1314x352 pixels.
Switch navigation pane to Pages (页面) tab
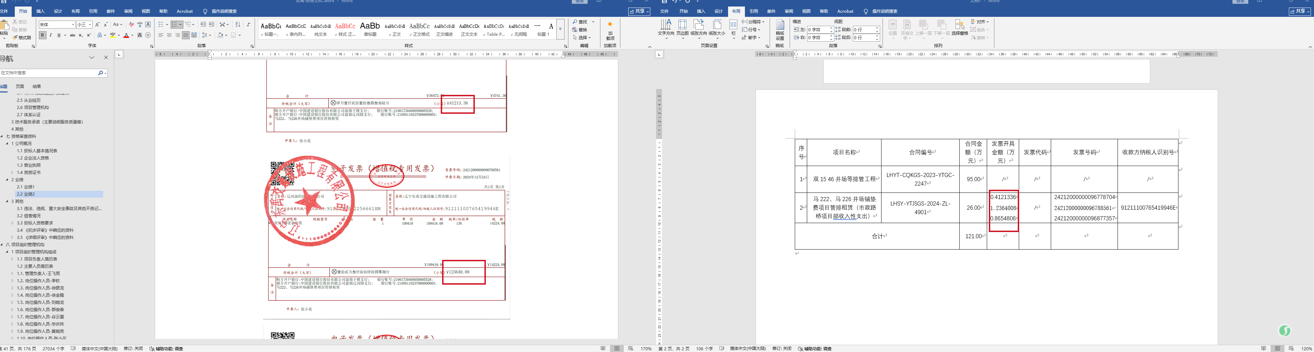click(20, 87)
